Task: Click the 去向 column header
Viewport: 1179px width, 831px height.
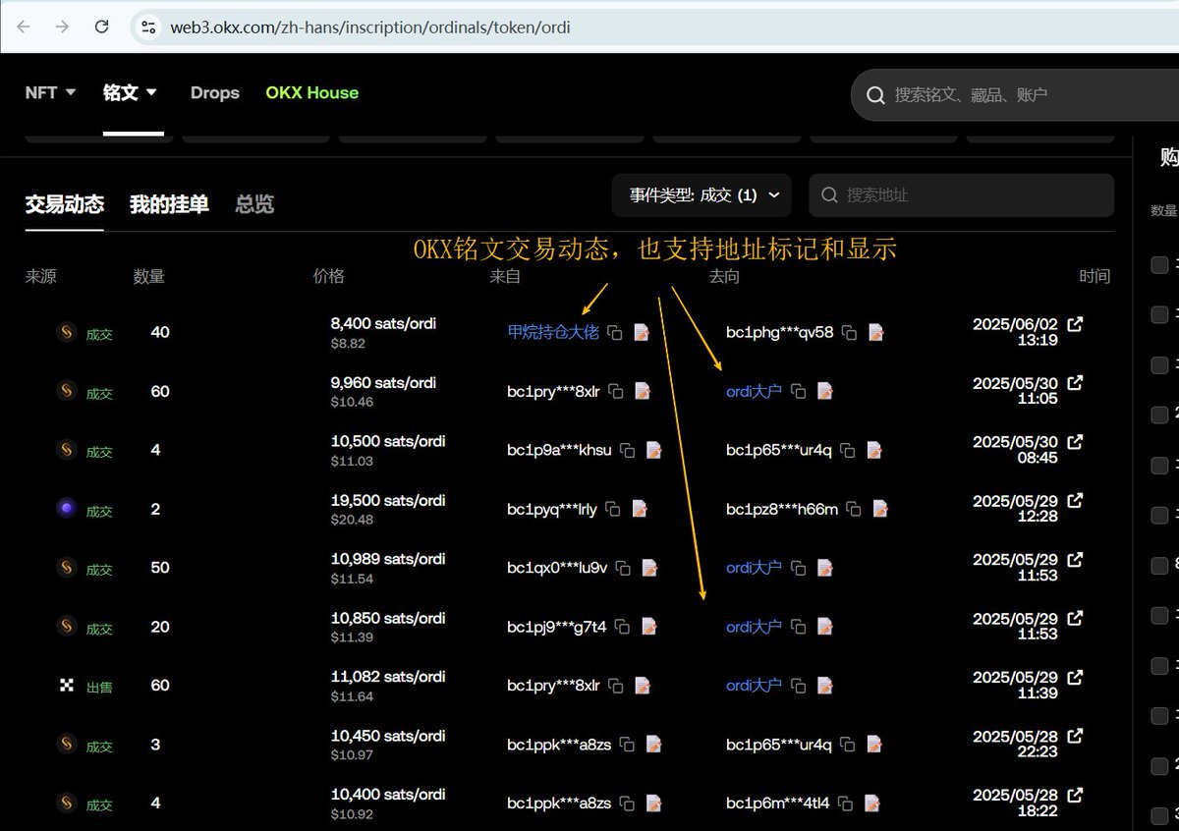Action: [724, 276]
